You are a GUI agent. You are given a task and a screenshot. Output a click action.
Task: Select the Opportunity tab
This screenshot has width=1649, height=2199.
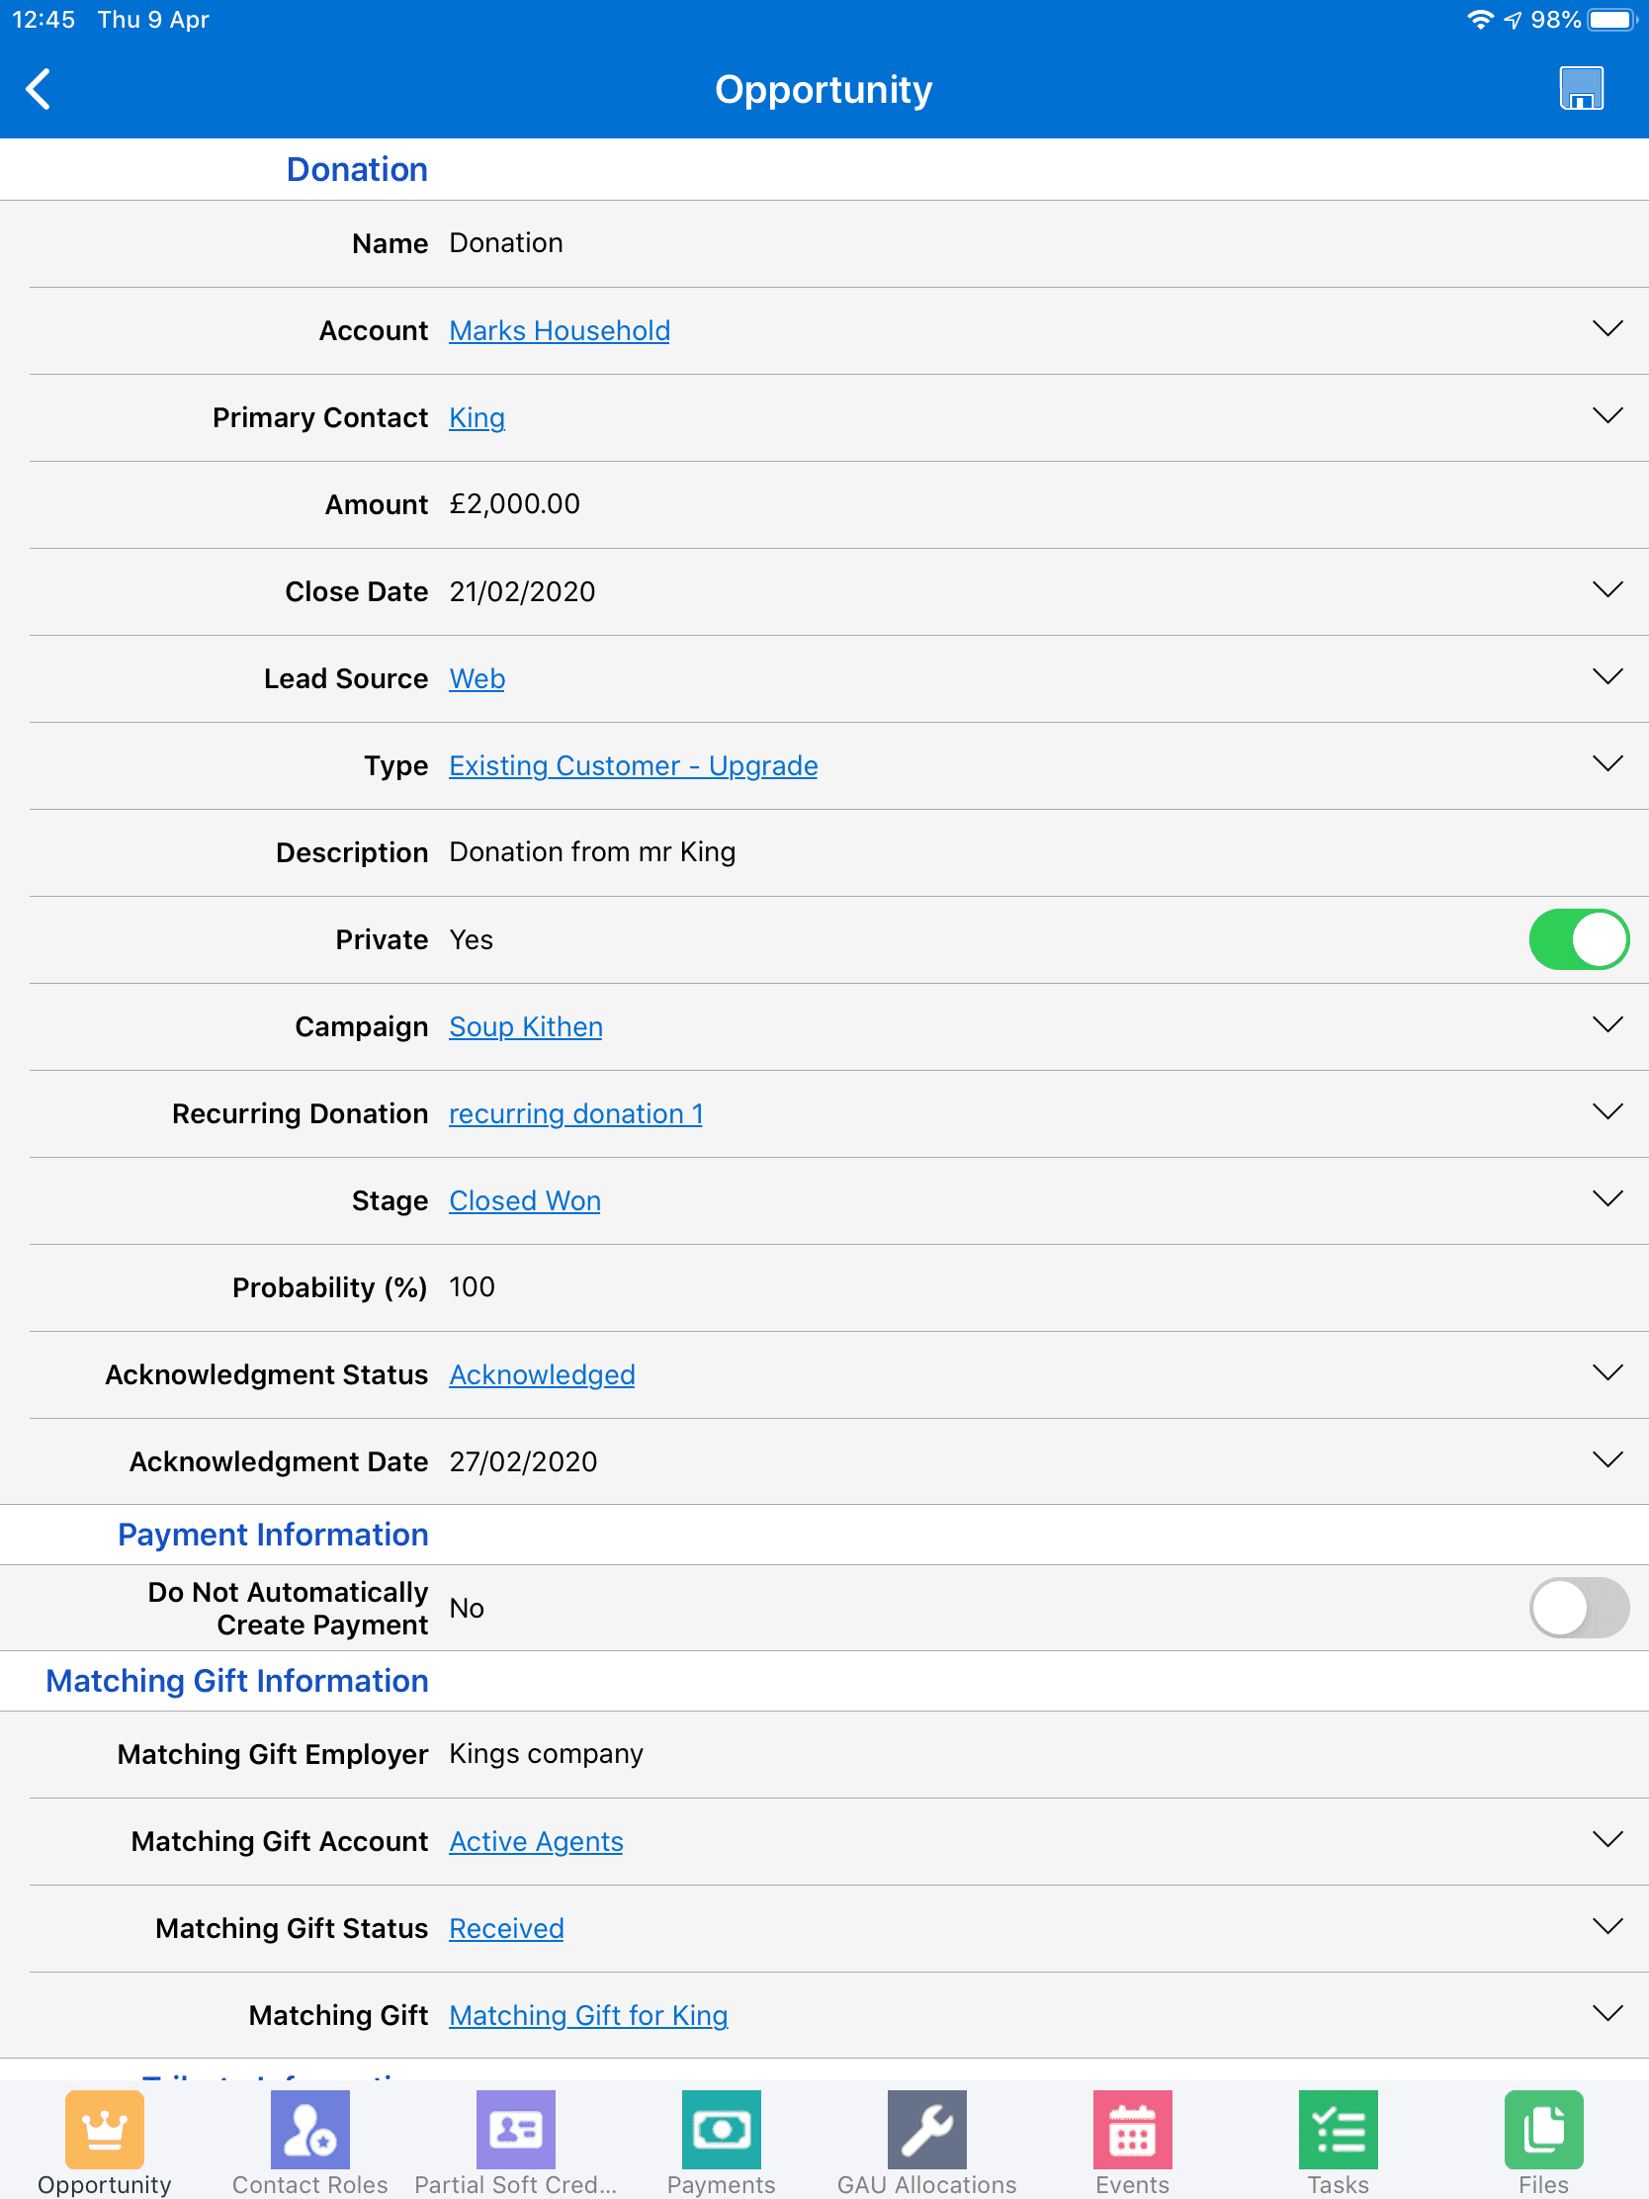(105, 2143)
